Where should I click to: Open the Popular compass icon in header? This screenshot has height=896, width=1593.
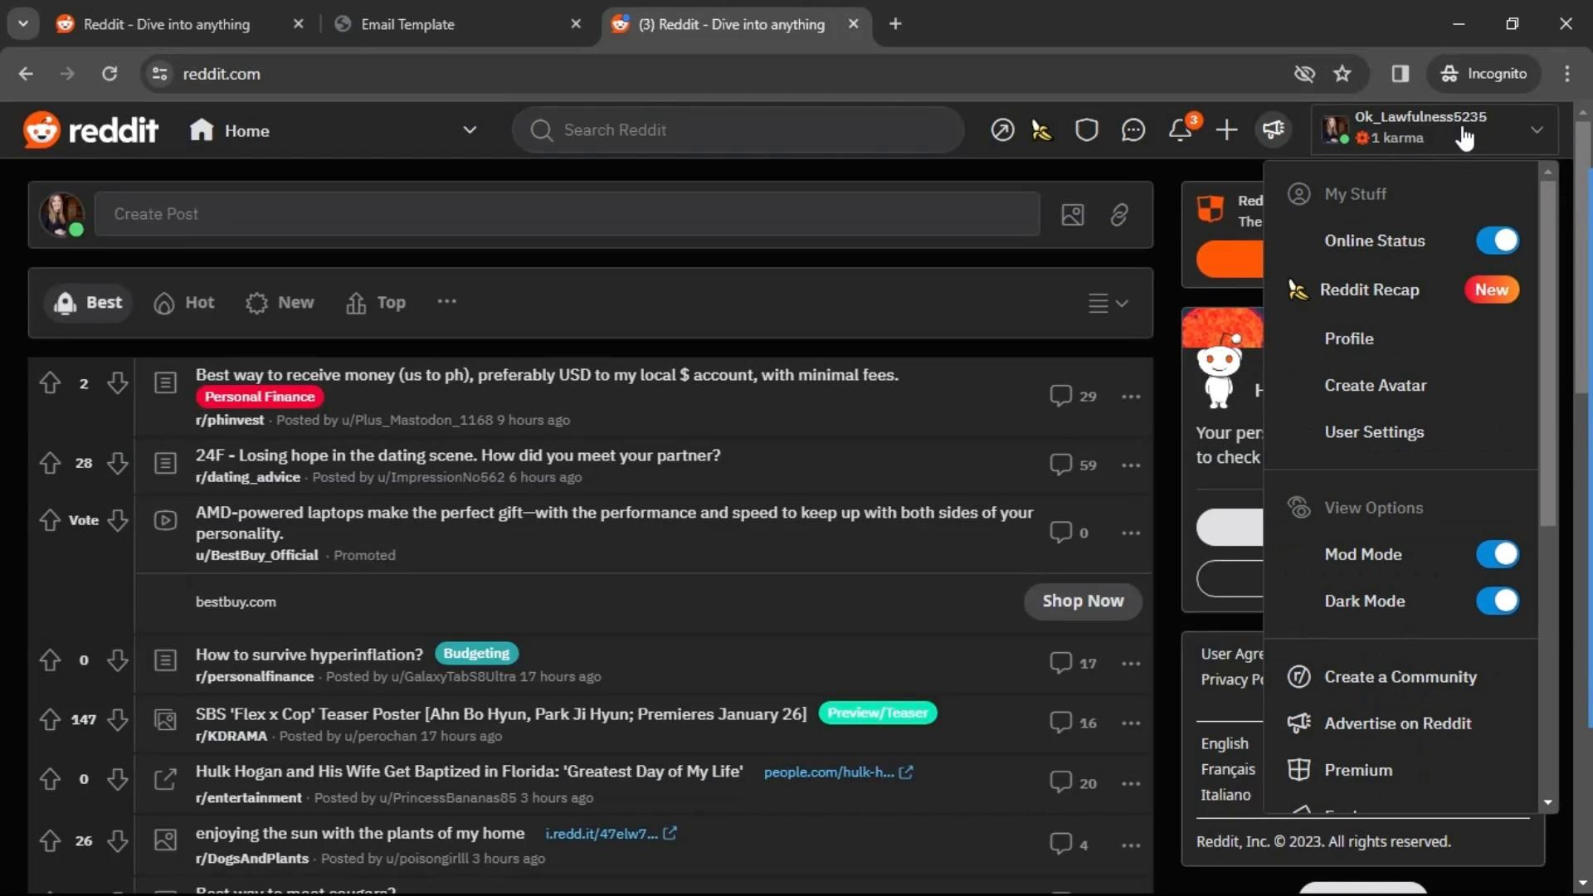tap(1002, 130)
